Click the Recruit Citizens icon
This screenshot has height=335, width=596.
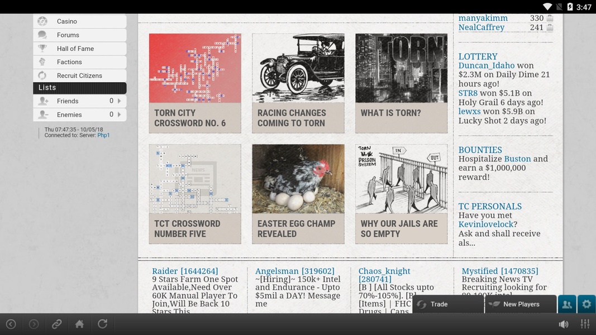(42, 75)
